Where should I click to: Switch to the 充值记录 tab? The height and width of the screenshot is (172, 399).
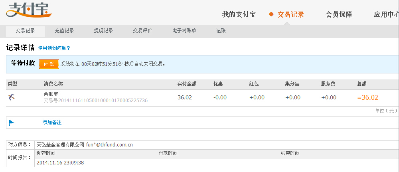pos(64,31)
